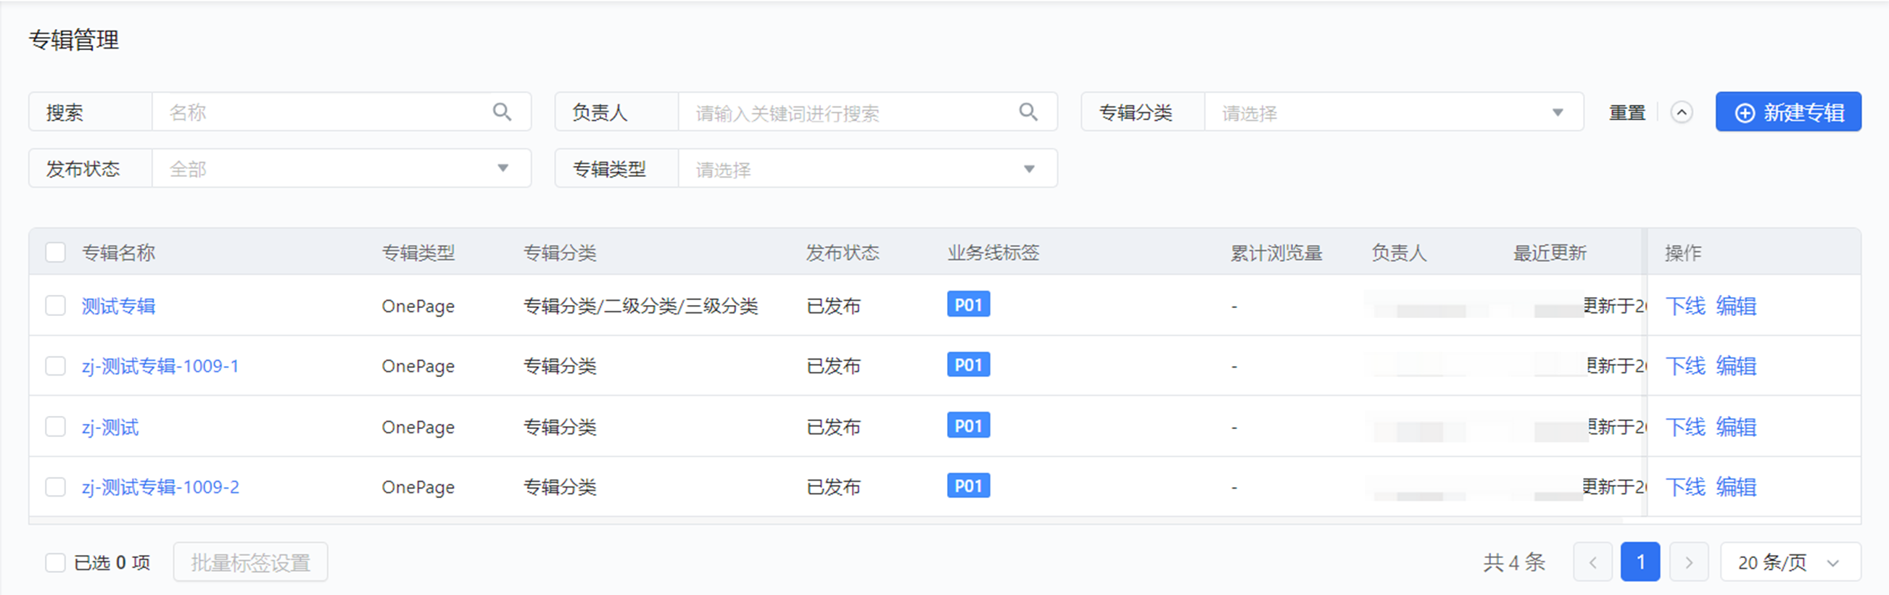Image resolution: width=1889 pixels, height=595 pixels.
Task: Check the checkbox for 测试专辑 row
Action: pyautogui.click(x=56, y=306)
